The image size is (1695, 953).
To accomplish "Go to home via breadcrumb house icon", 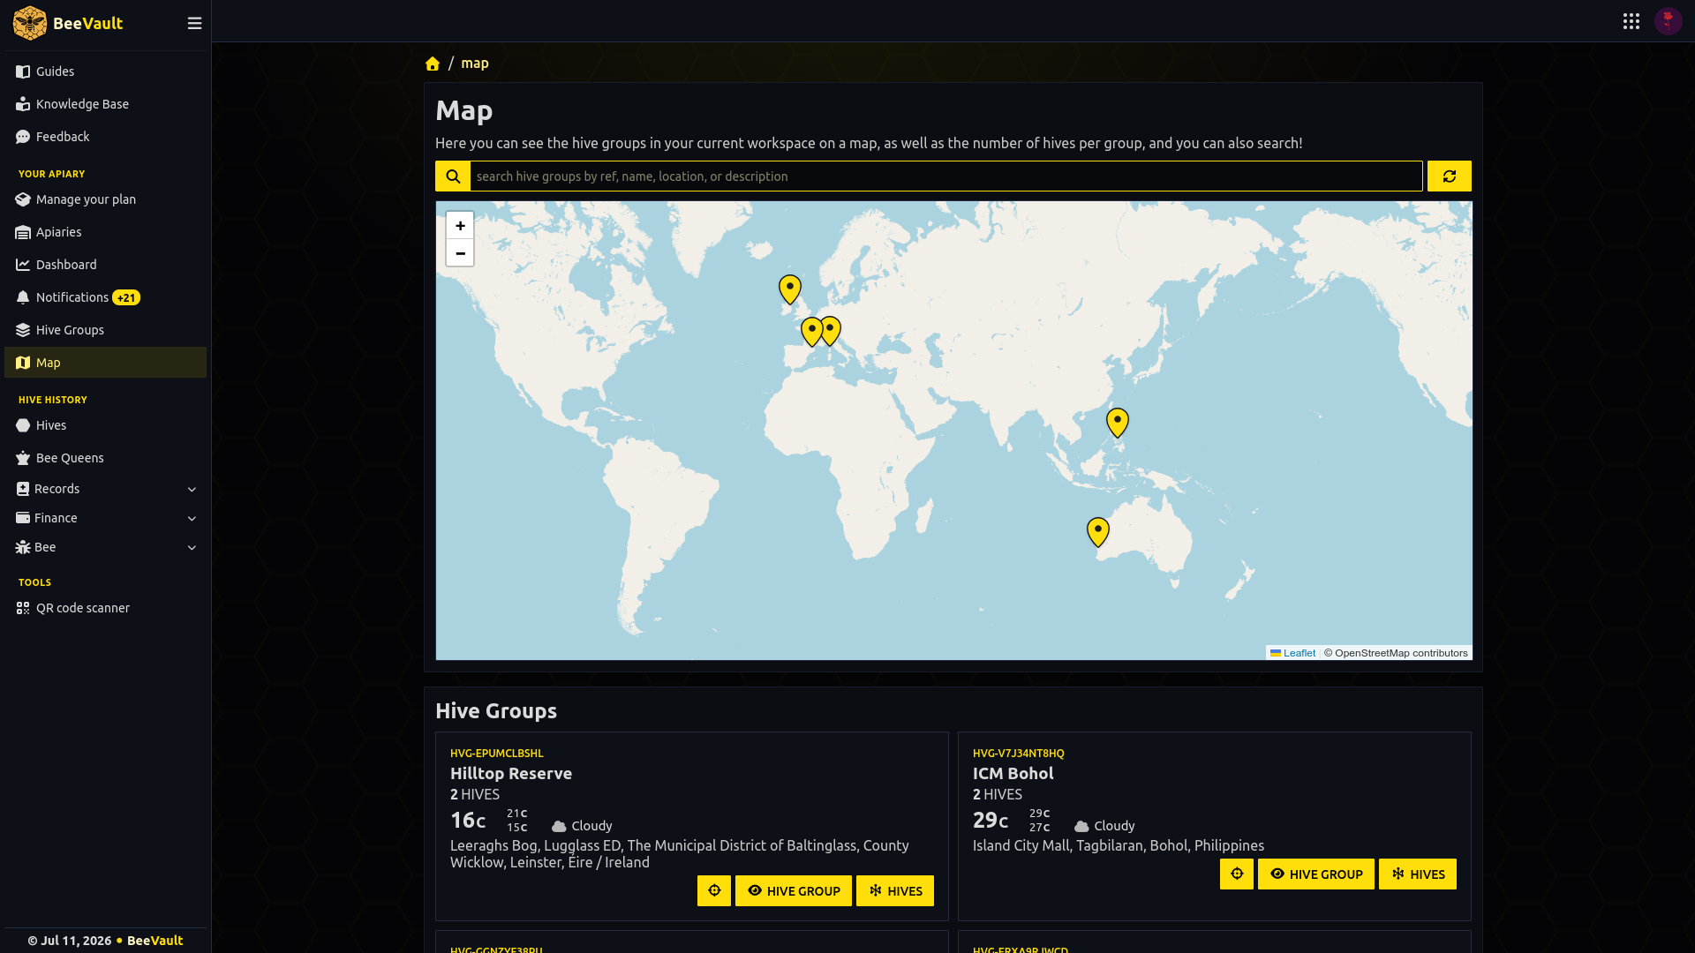I will point(433,64).
